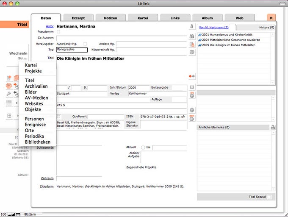Switch to the Links tab
Screen dimensions: 288x217
coord(175,18)
